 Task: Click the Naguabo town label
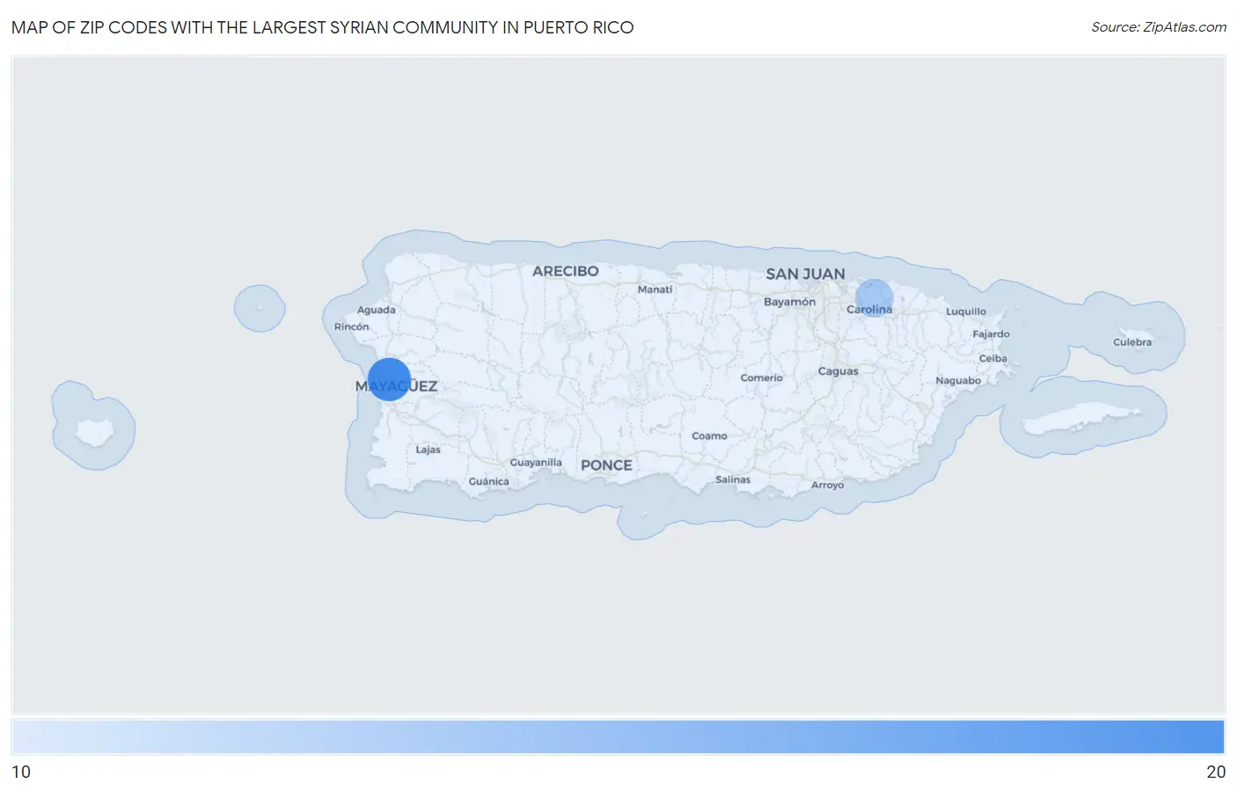point(958,381)
